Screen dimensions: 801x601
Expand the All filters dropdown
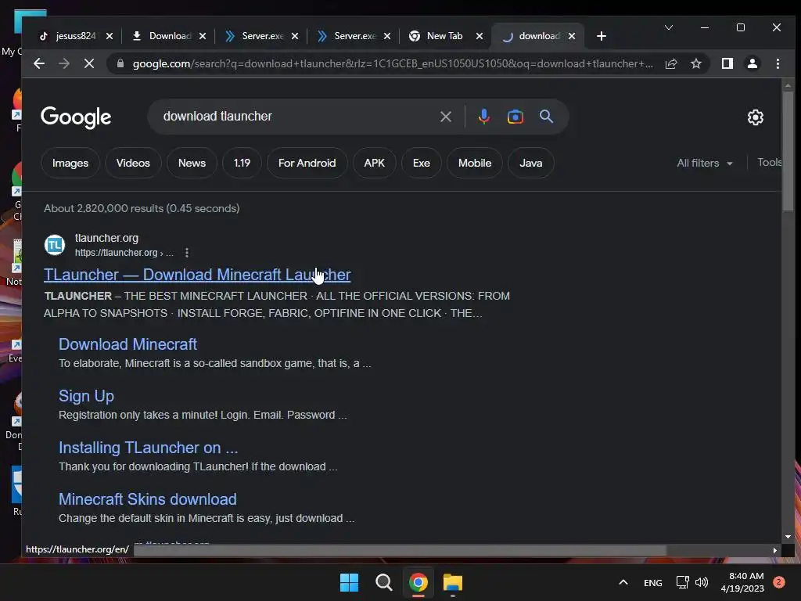[x=705, y=163]
